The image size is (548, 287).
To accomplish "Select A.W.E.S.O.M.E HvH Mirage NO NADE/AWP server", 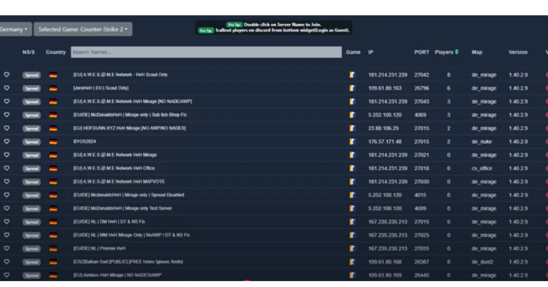I will pos(132,101).
